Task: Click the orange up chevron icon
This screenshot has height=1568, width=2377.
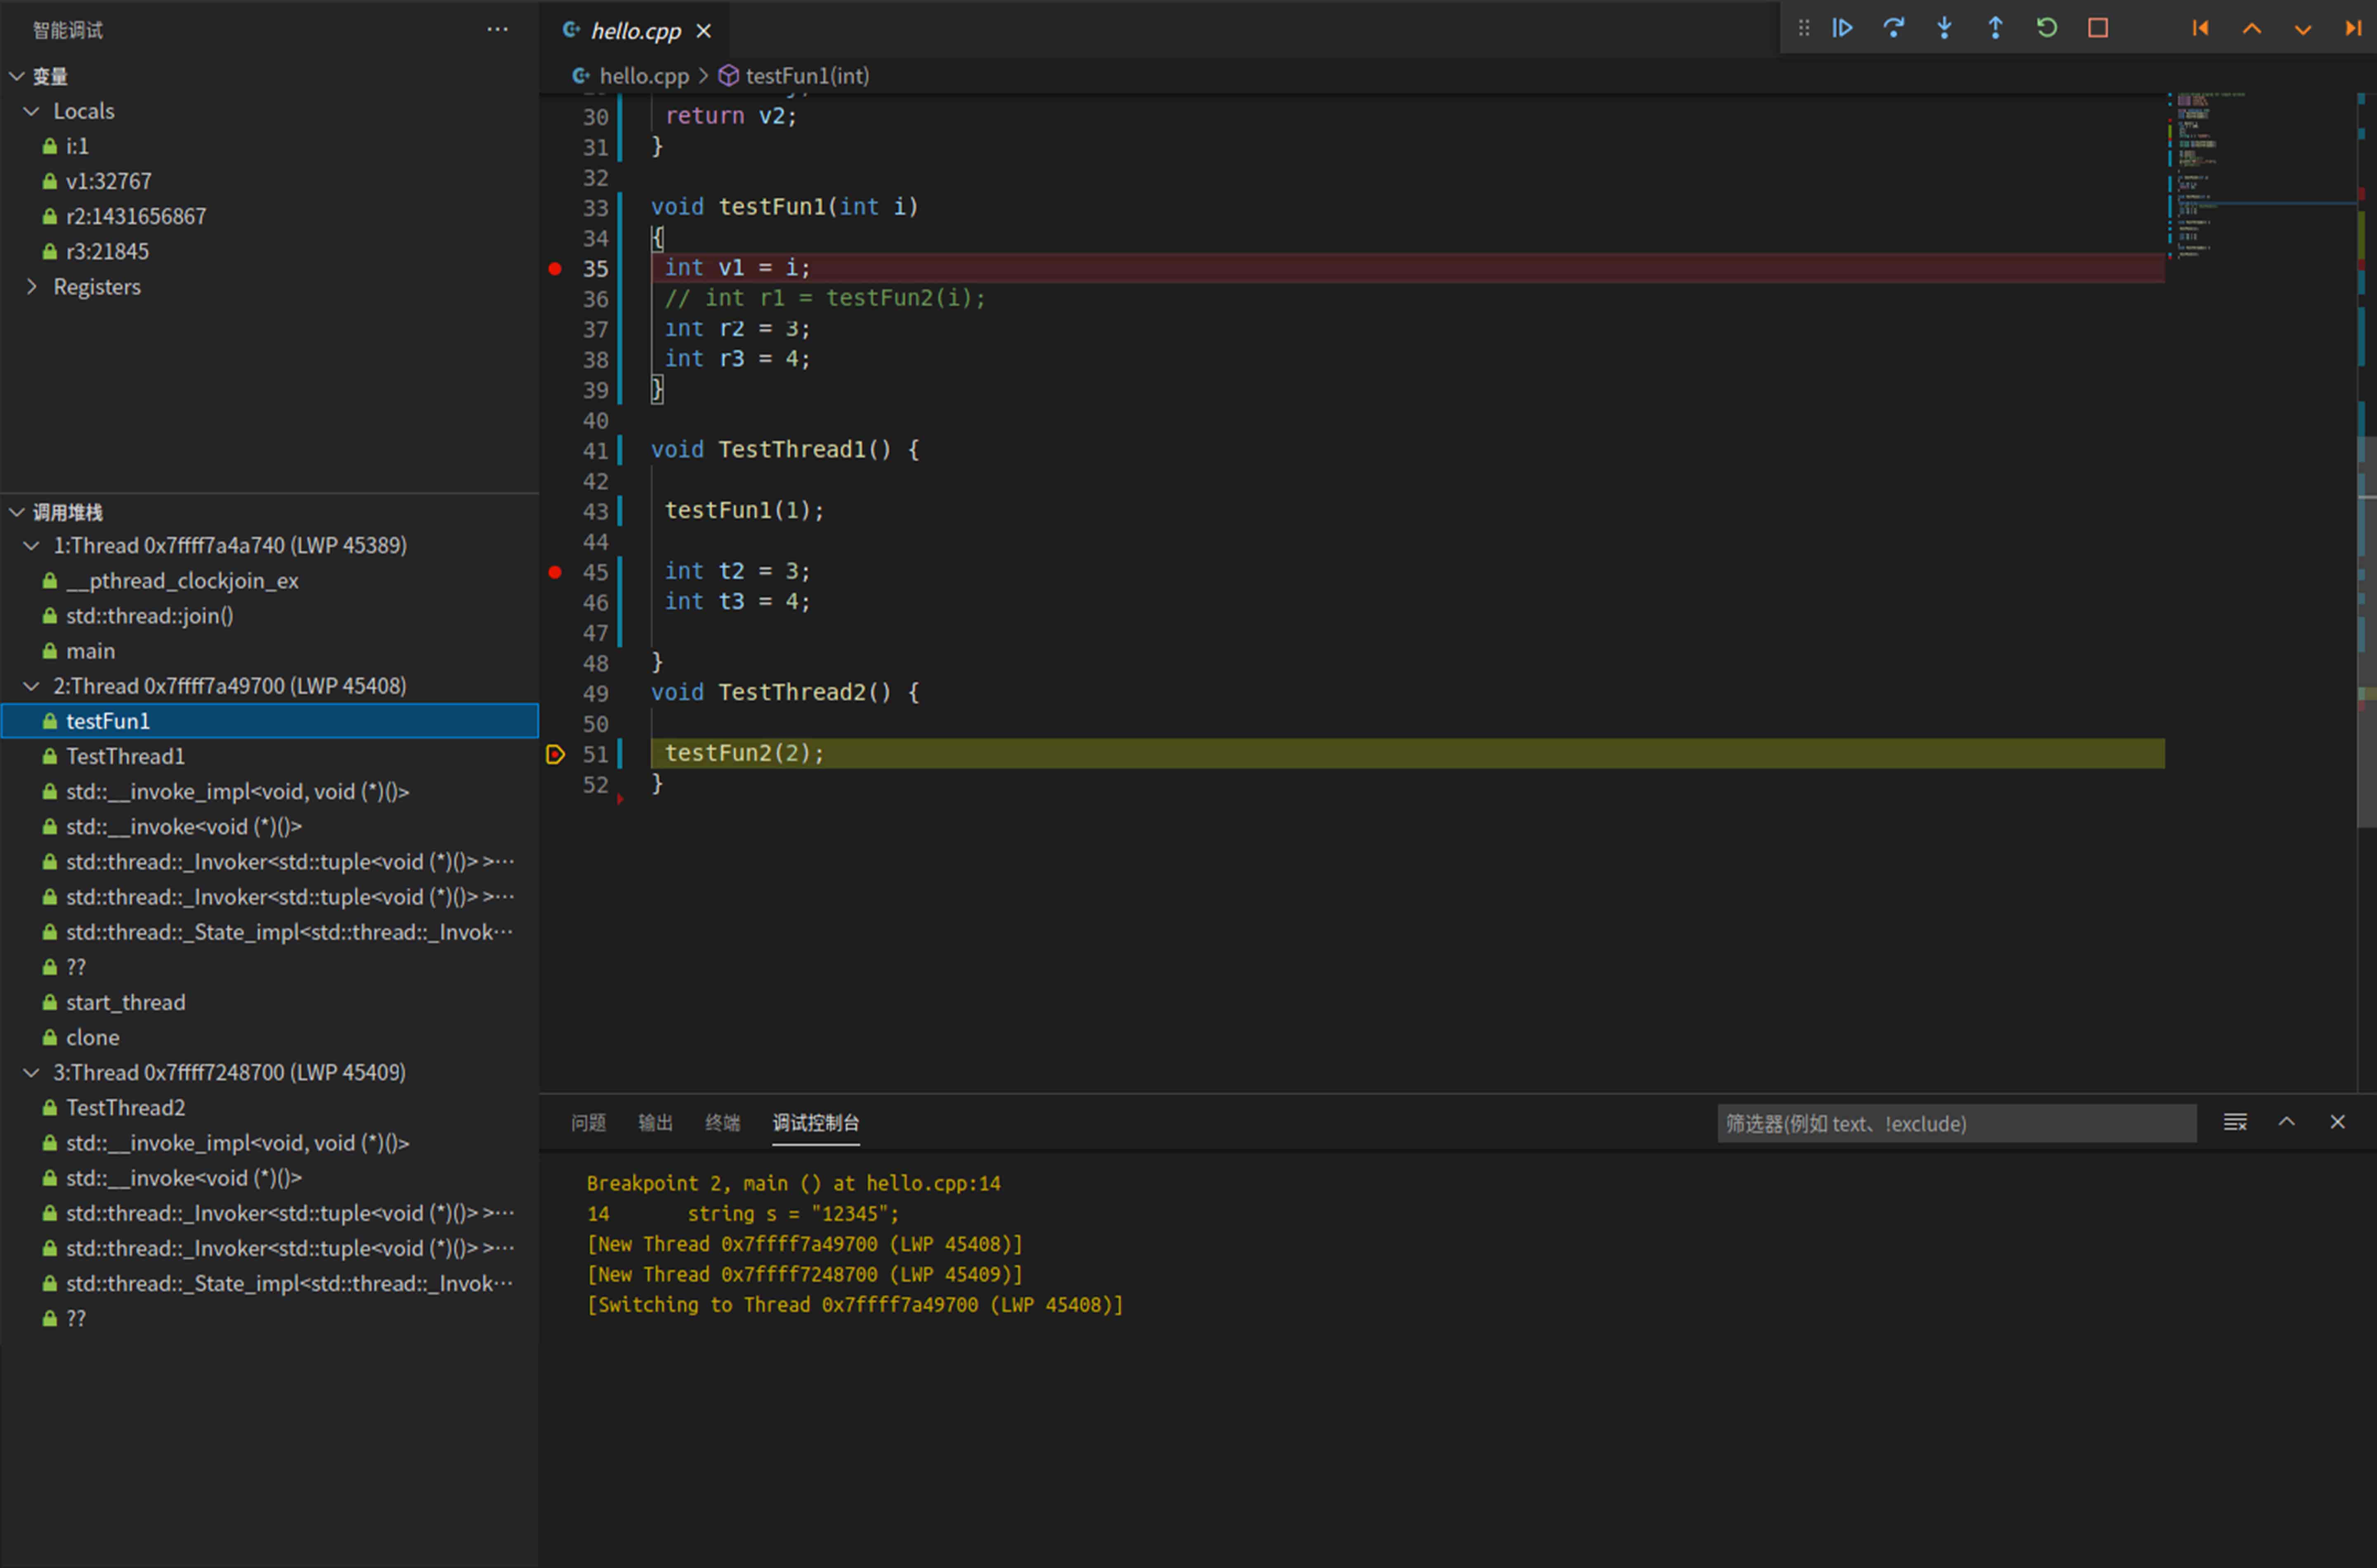Action: pyautogui.click(x=2251, y=28)
